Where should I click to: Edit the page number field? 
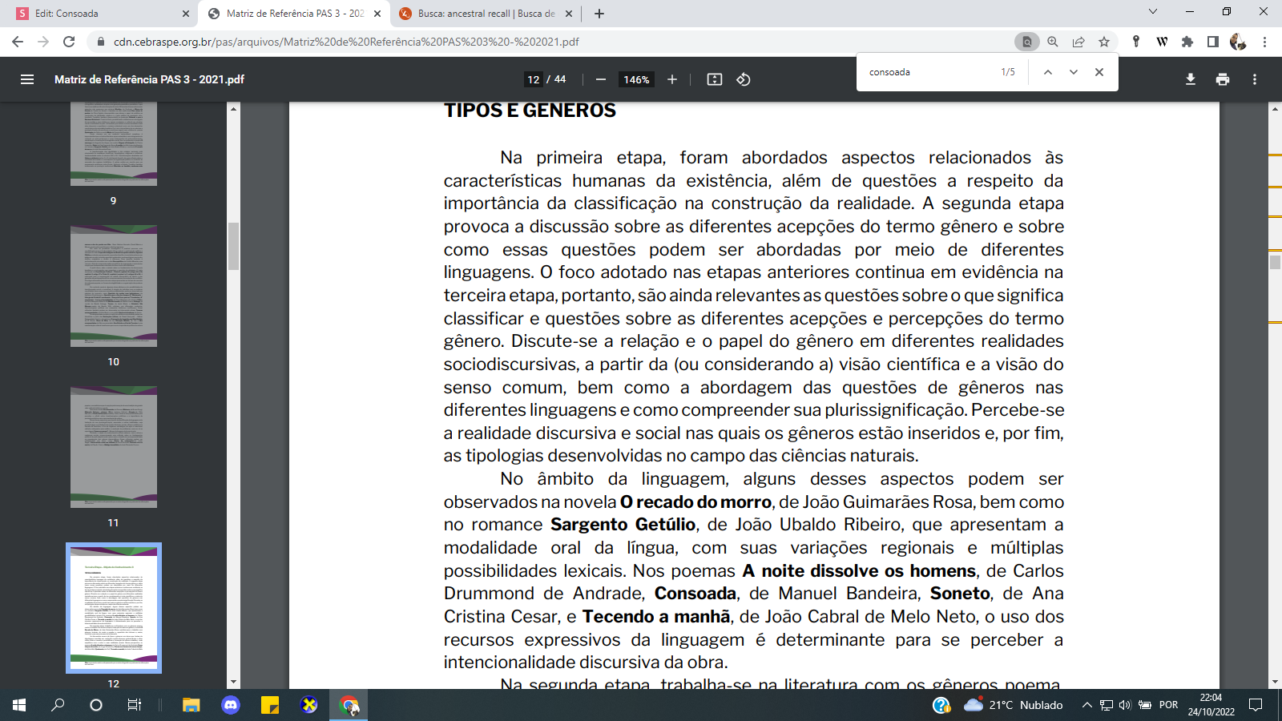click(x=534, y=79)
